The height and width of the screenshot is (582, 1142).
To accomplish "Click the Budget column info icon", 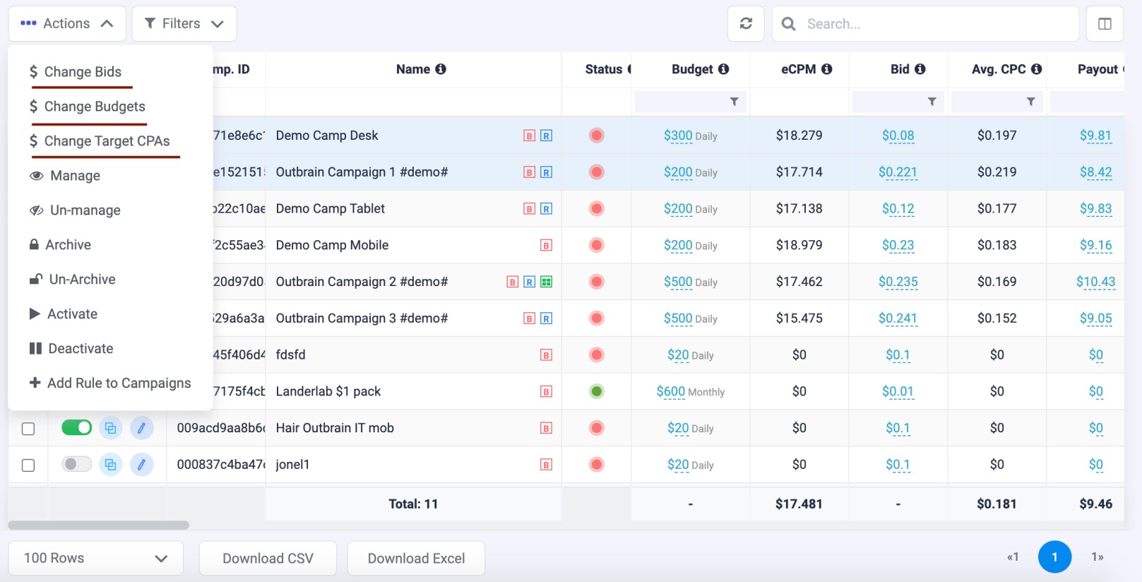I will [723, 69].
